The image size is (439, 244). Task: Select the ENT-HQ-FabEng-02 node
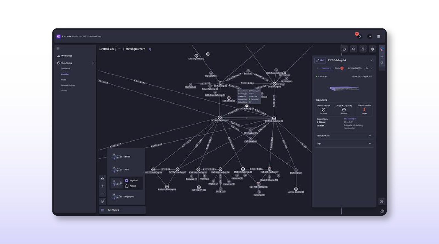(274, 118)
